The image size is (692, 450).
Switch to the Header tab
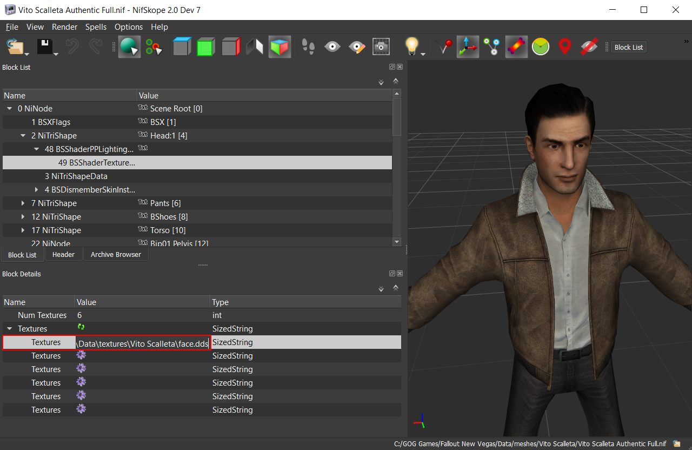point(63,254)
